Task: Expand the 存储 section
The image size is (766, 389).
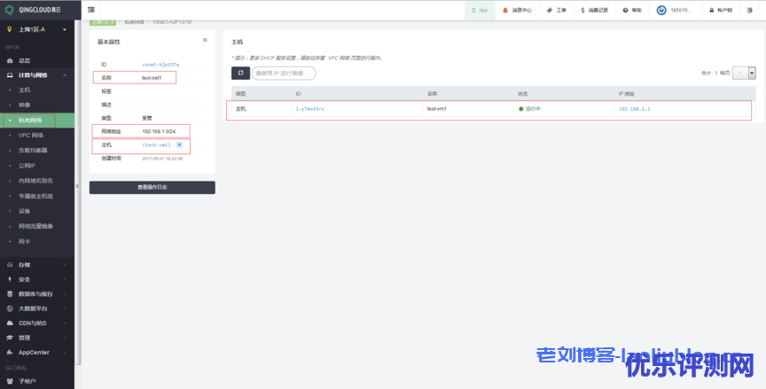Action: point(37,265)
